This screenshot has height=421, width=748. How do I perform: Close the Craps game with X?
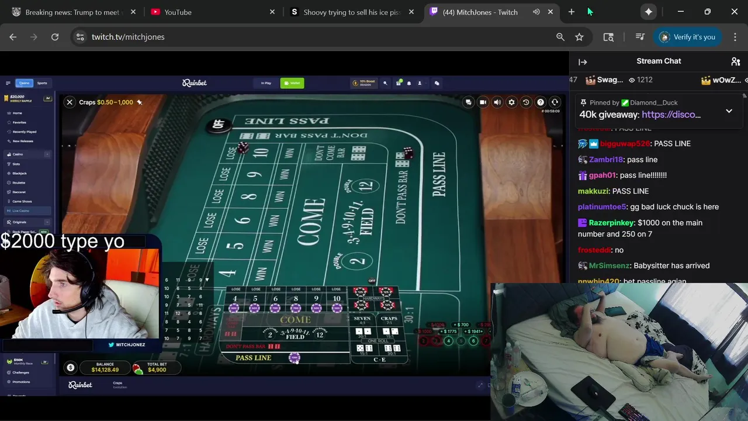70,102
